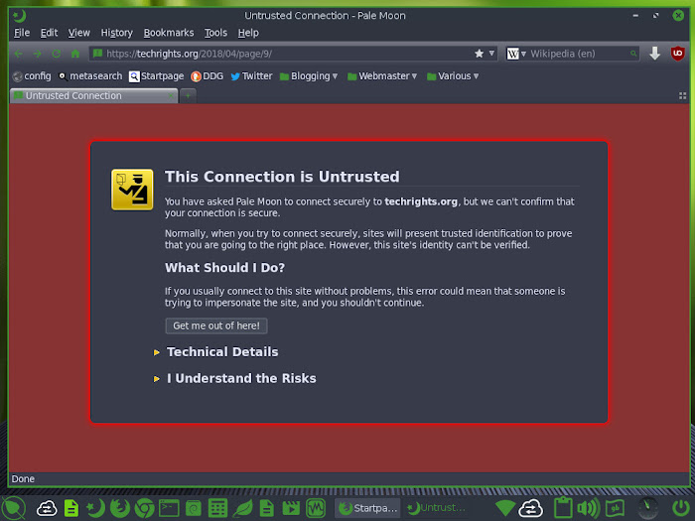Screen dimensions: 695x521
Task: Select the Untrusted Connection tab
Action: pyautogui.click(x=94, y=95)
